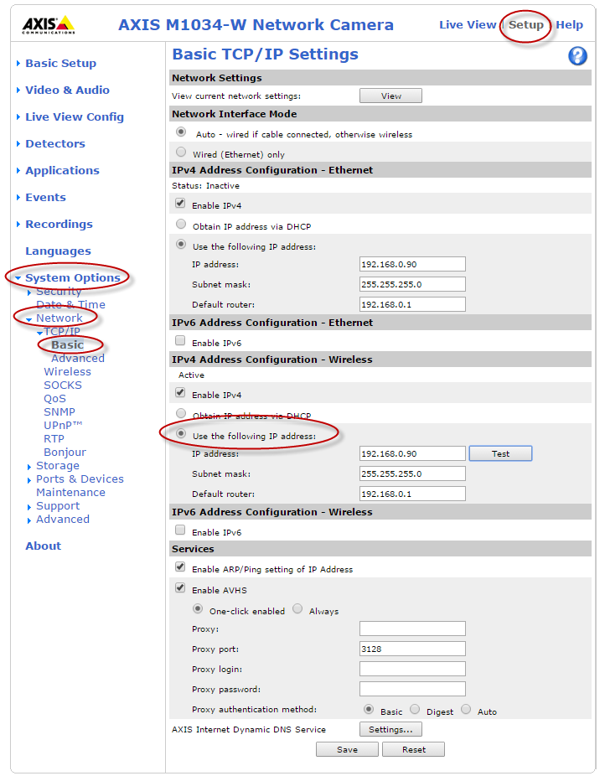This screenshot has width=605, height=776.
Task: Toggle Enable IPv4 under Ethernet configuration
Action: [180, 204]
